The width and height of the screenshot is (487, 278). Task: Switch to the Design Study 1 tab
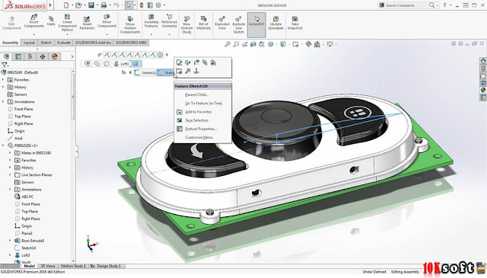[108, 266]
